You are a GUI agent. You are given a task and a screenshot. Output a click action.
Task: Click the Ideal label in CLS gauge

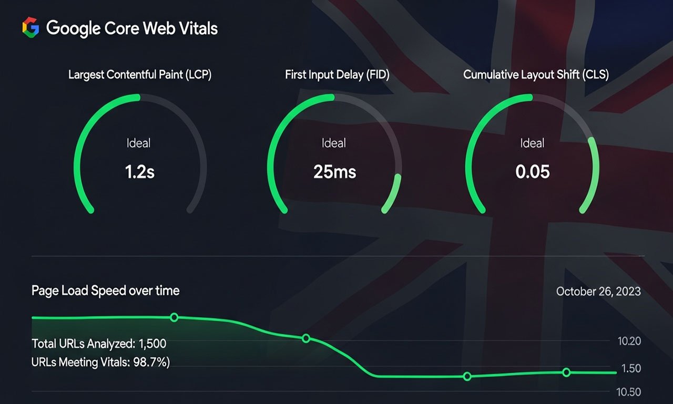(x=532, y=143)
